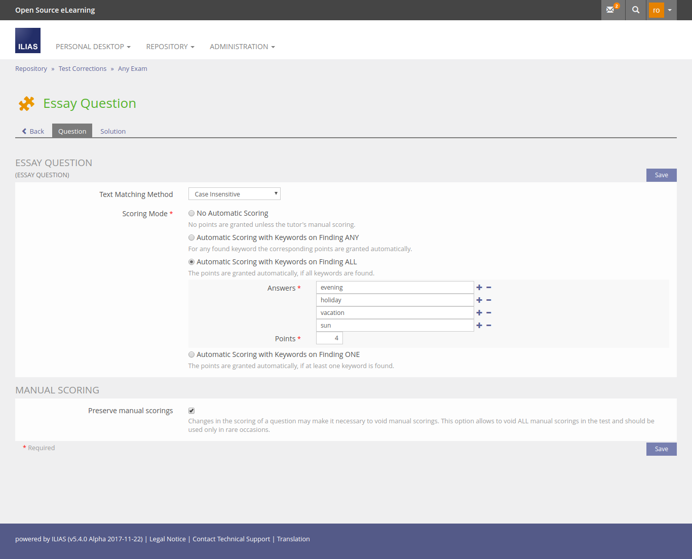Screen dimensions: 692x559
Task: Open Test Corrections breadcrumb link
Action: coord(83,69)
